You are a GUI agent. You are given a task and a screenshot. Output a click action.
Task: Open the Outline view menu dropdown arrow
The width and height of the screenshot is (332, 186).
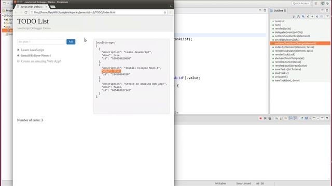[x=327, y=17]
